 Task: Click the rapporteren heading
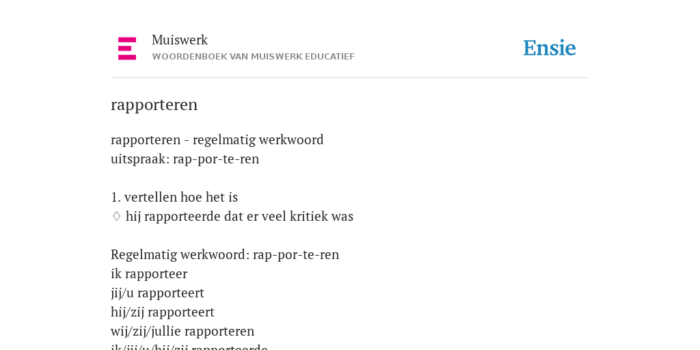pyautogui.click(x=154, y=105)
